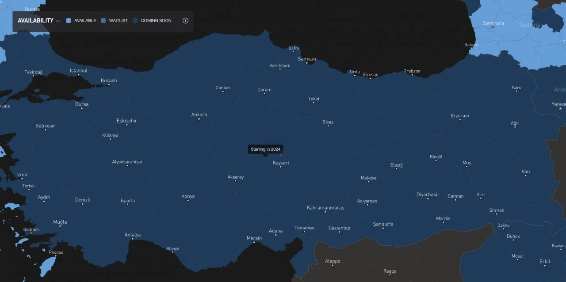Select the Konya city marker

pos(188,200)
